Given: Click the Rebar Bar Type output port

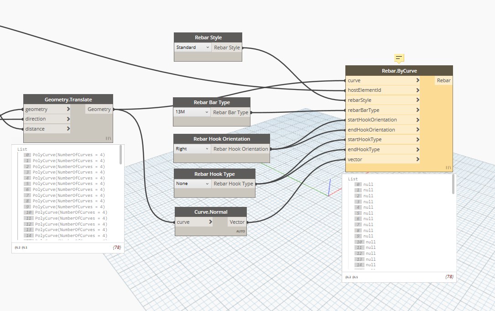Looking at the screenshot, I should tap(230, 112).
